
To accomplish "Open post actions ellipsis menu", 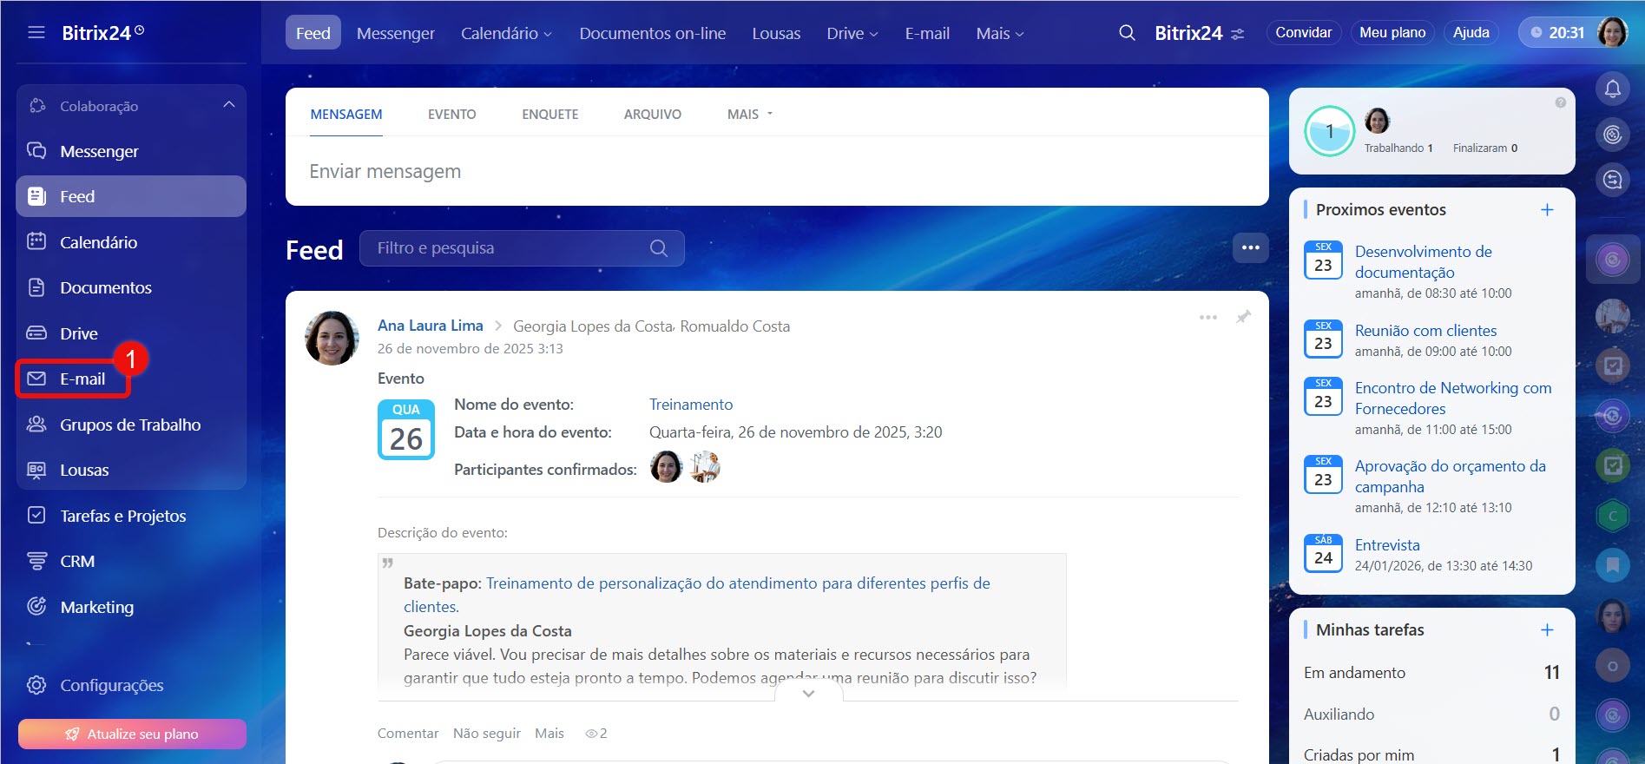I will 1207,317.
